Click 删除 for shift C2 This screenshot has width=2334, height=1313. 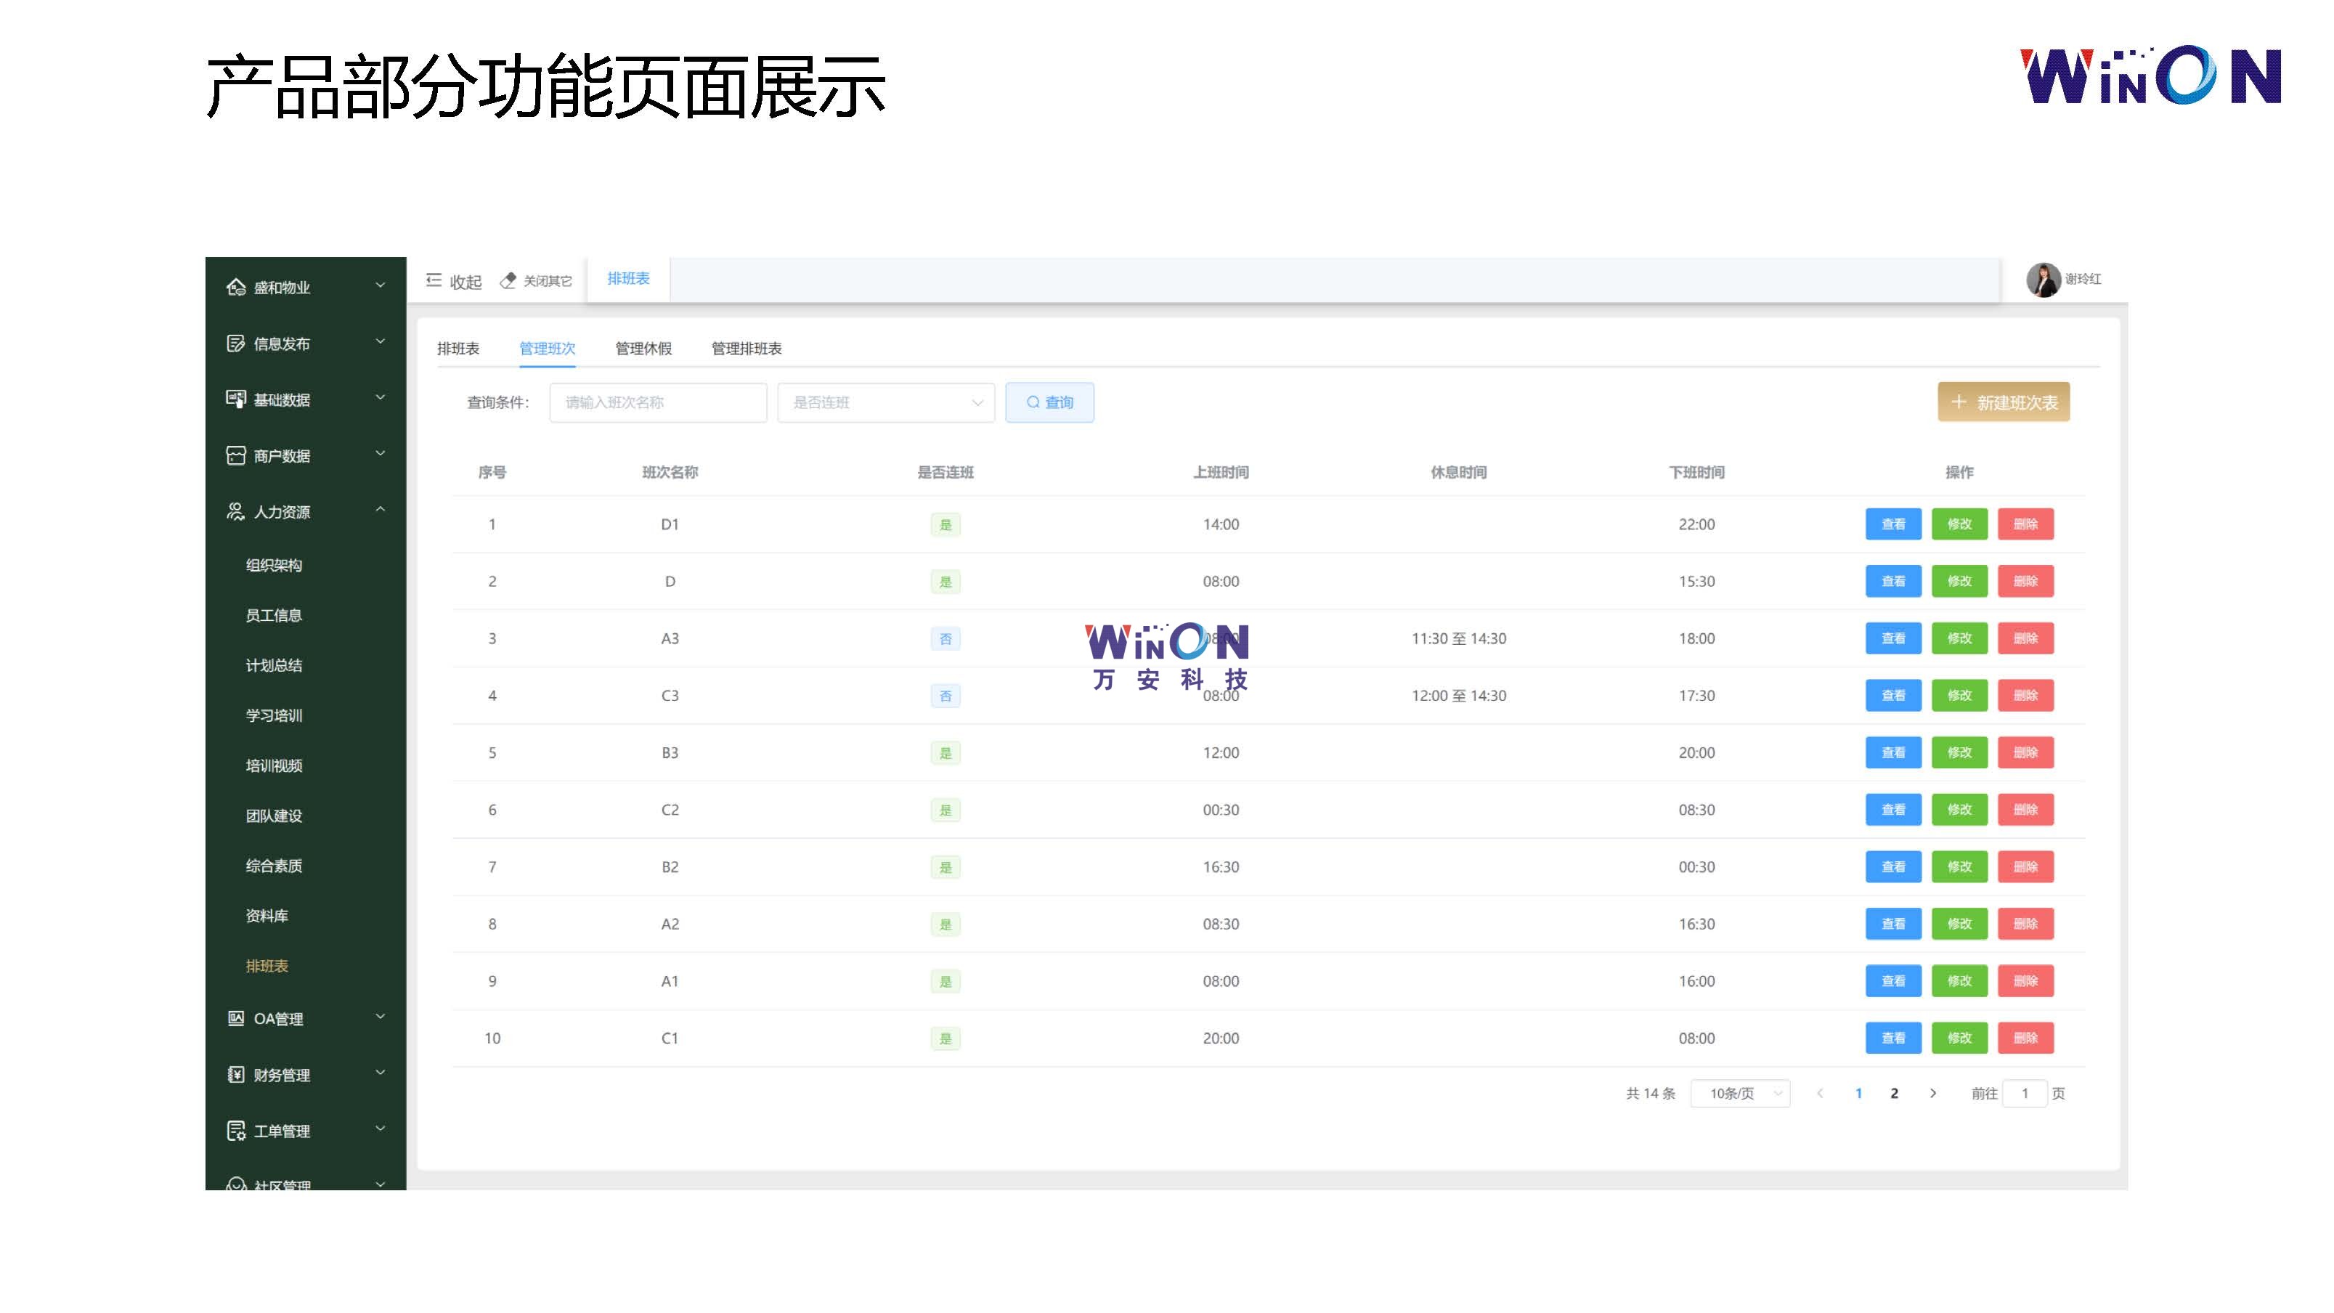click(x=2026, y=809)
